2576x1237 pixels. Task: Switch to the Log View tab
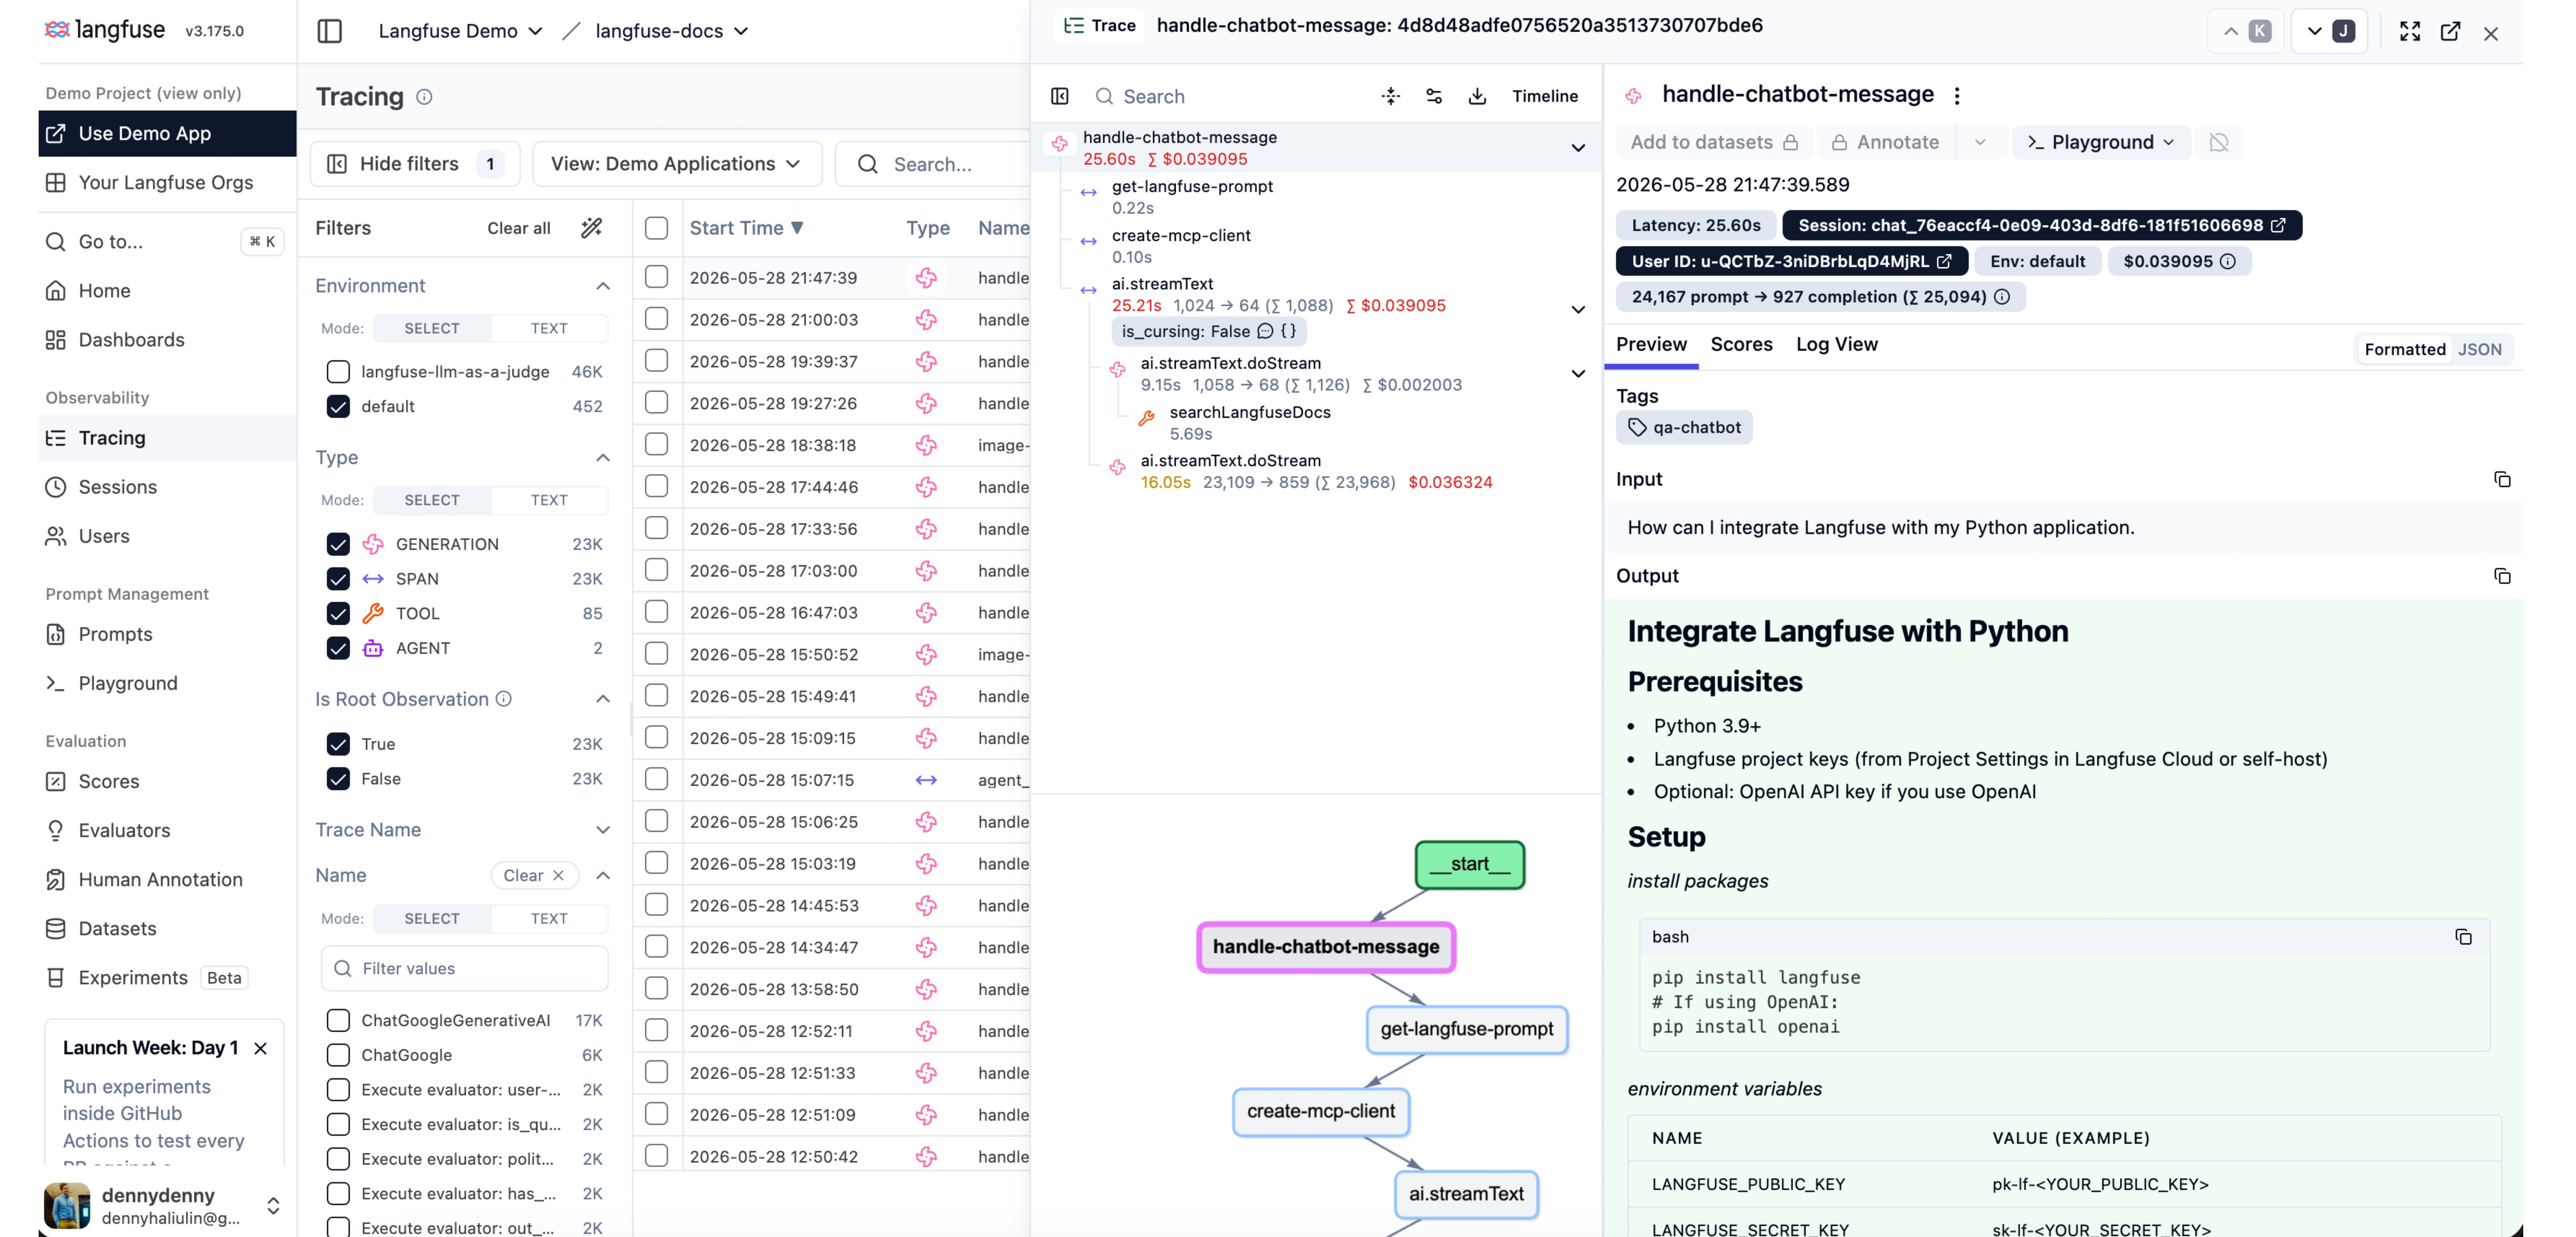(x=1836, y=345)
